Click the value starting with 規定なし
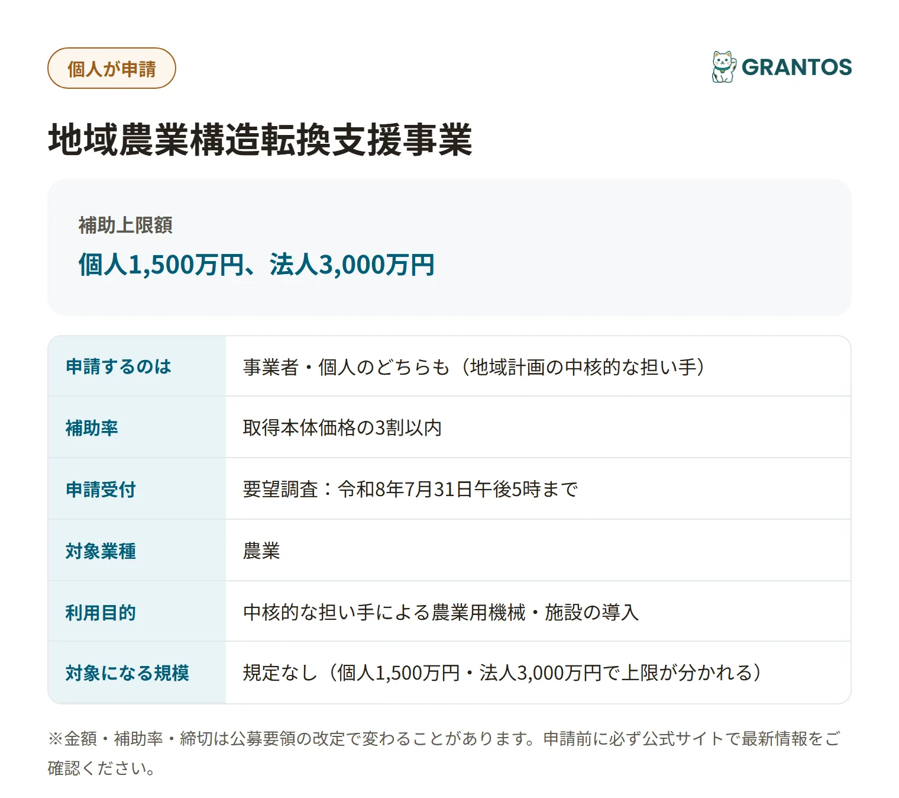This screenshot has height=798, width=899. pos(503,673)
